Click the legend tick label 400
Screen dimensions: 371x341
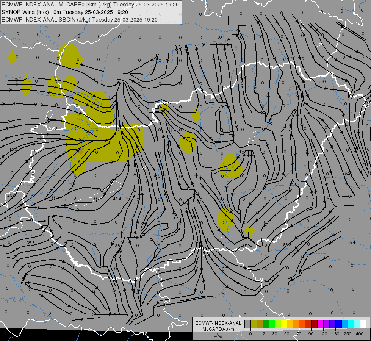(x=360, y=334)
